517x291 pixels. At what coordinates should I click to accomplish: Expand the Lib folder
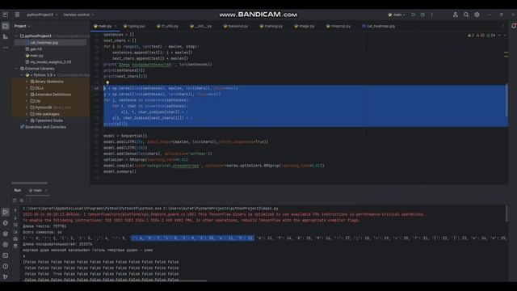coord(27,101)
